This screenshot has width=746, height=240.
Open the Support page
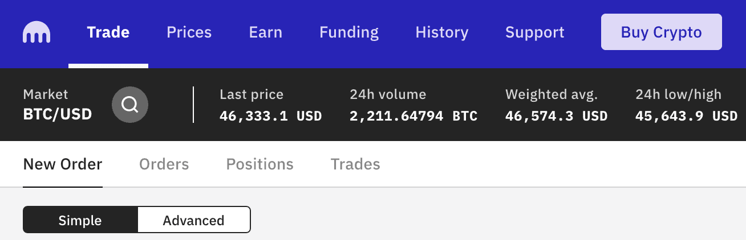(x=534, y=32)
